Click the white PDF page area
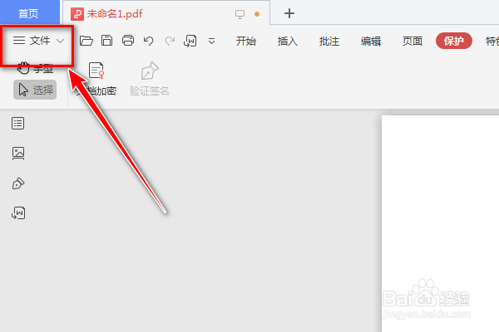This screenshot has height=332, width=499. tap(440, 223)
